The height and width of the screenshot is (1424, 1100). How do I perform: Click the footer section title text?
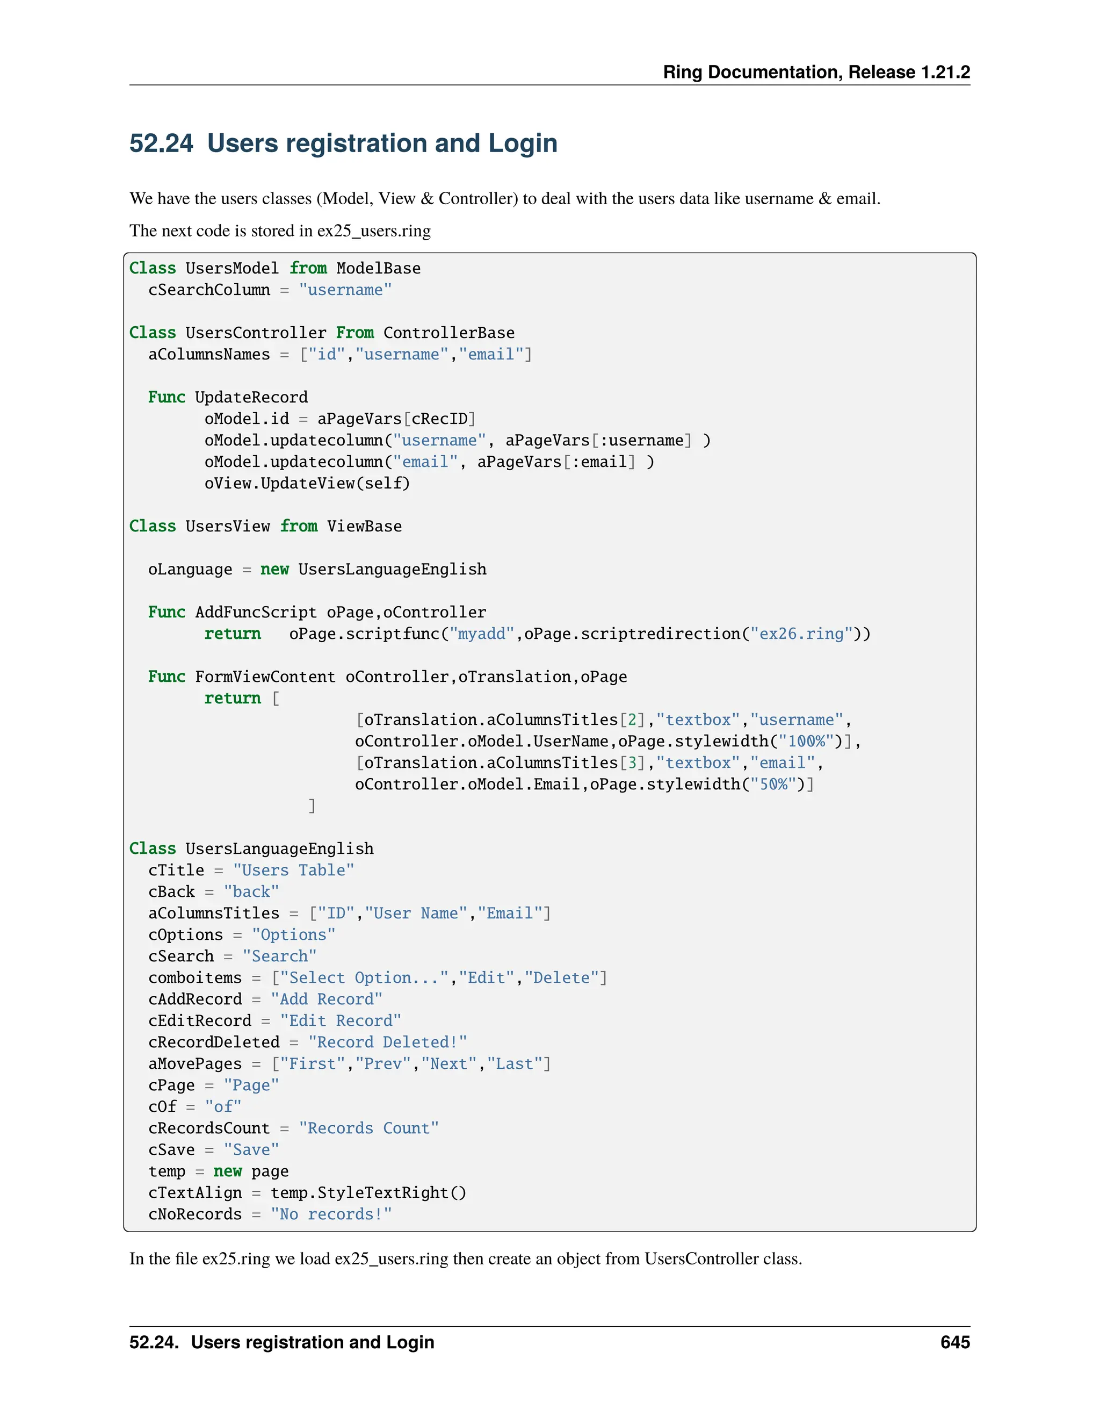coord(281,1342)
